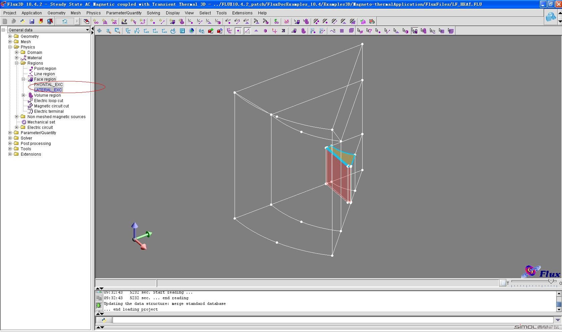Open the Physics menu

coord(93,13)
